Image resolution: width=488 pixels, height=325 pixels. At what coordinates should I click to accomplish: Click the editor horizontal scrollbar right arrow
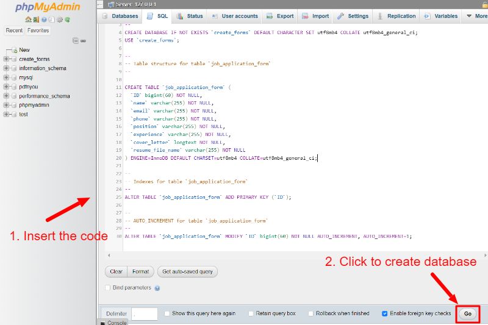pyautogui.click(x=485, y=255)
